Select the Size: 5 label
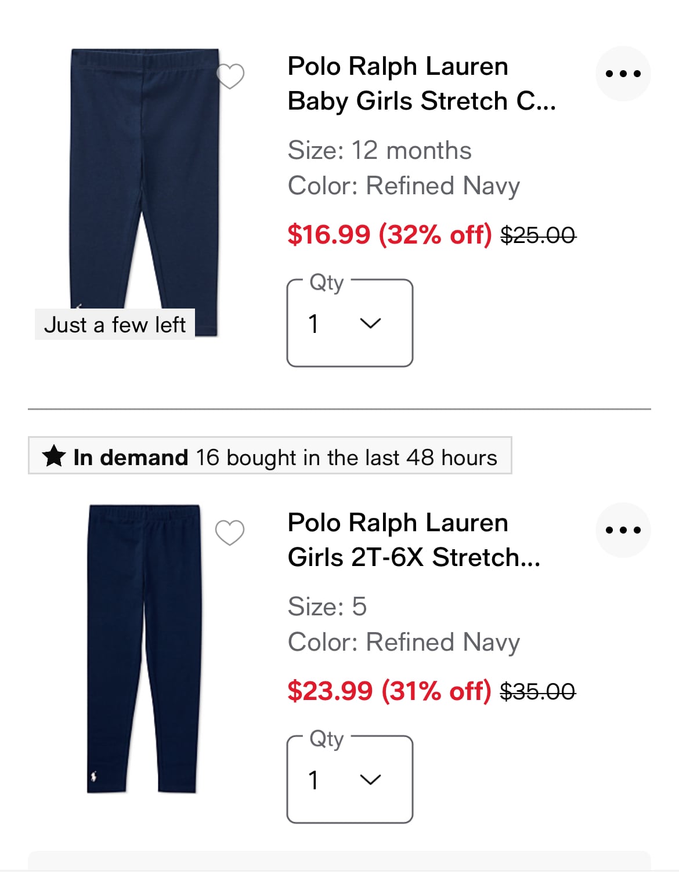Viewport: 679px width, 885px height. pyautogui.click(x=327, y=607)
